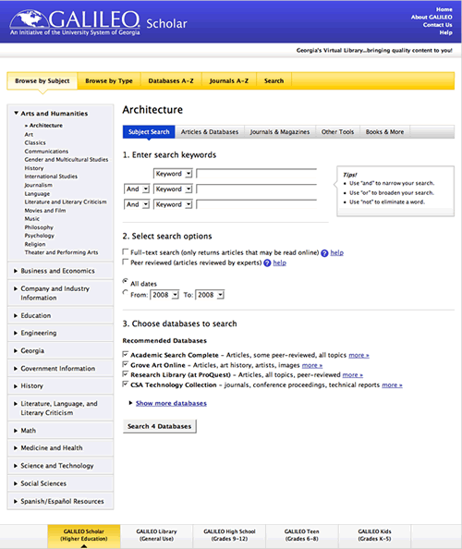Switch to Articles & Databases tab
The height and width of the screenshot is (549, 462).
tap(210, 132)
